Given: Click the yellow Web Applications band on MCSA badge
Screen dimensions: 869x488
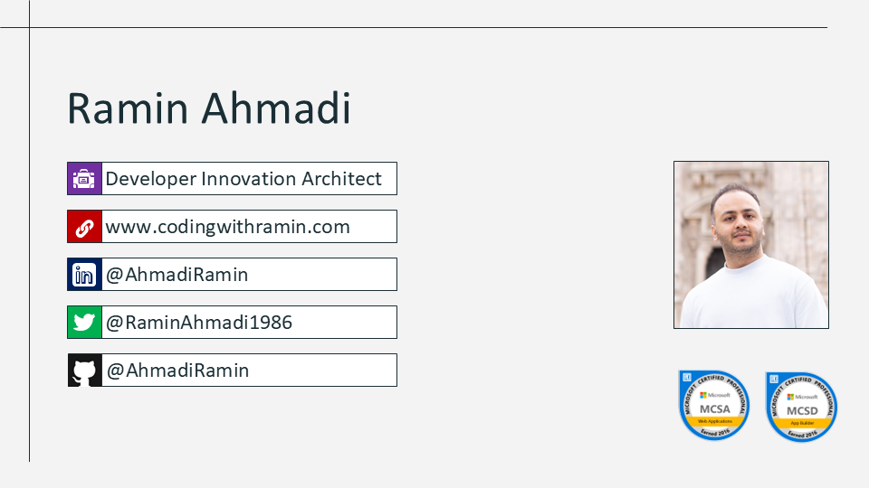Looking at the screenshot, I should pos(714,421).
